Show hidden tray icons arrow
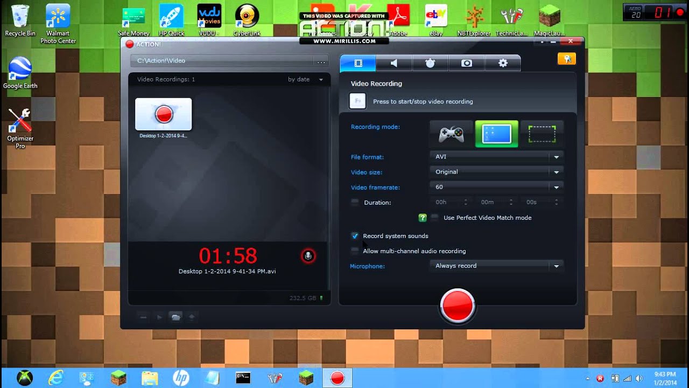The image size is (689, 388). pos(588,378)
